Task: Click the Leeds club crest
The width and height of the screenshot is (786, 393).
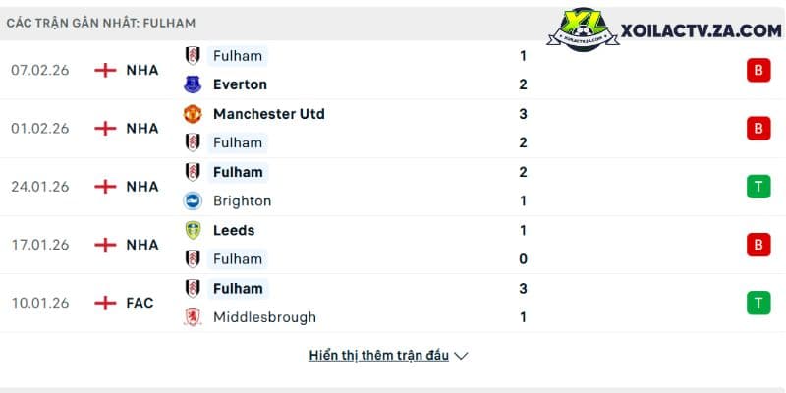Action: 193,230
